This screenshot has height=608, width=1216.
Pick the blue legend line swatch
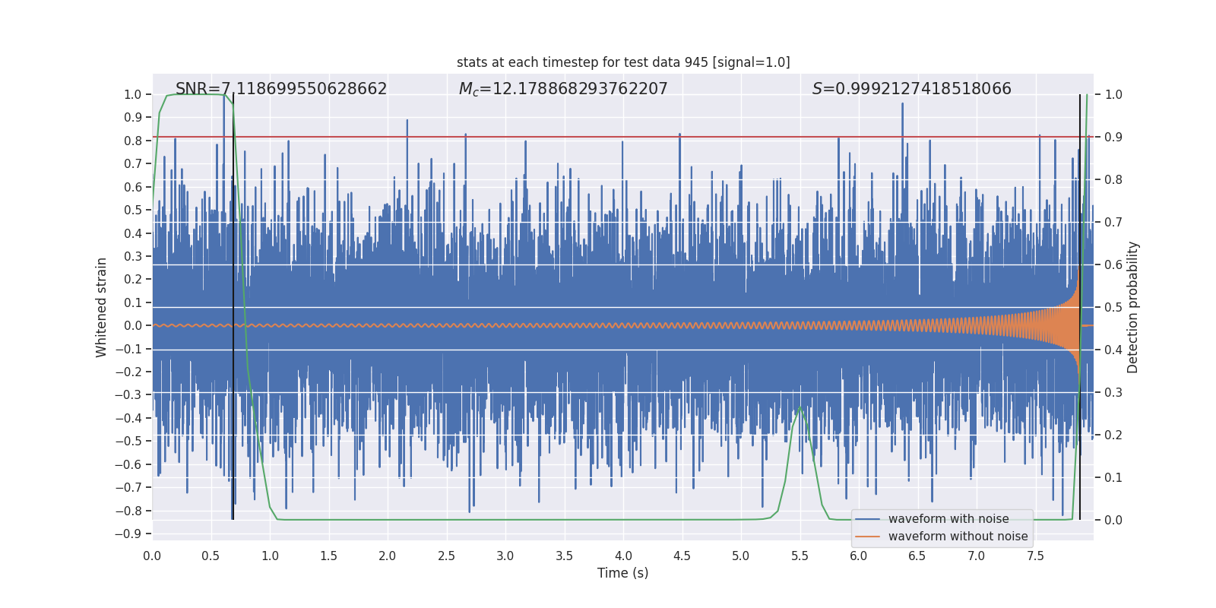pos(868,519)
